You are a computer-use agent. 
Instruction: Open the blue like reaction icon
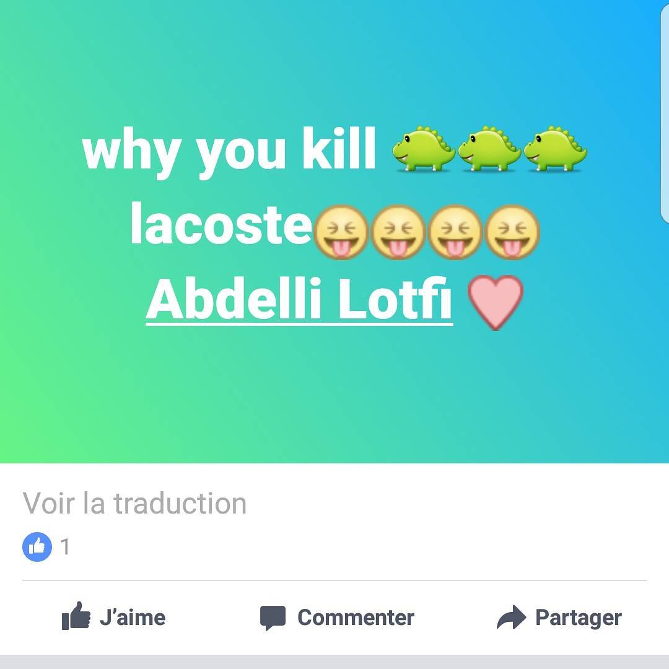point(37,546)
